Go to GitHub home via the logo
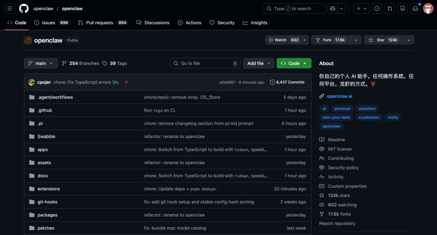The width and height of the screenshot is (437, 235). tap(23, 8)
